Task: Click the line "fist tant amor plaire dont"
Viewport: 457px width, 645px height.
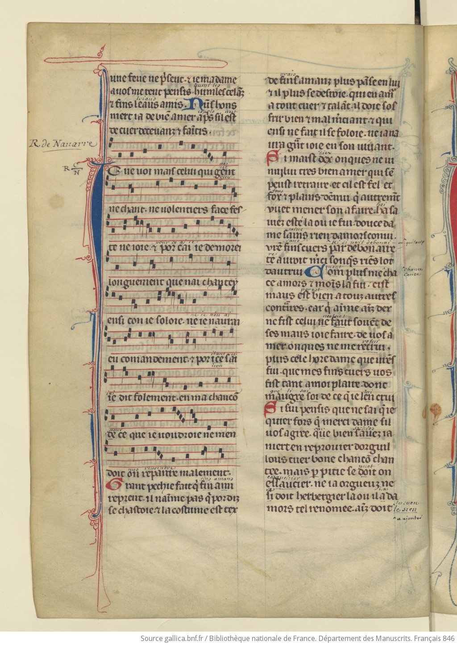Action: click(x=327, y=384)
